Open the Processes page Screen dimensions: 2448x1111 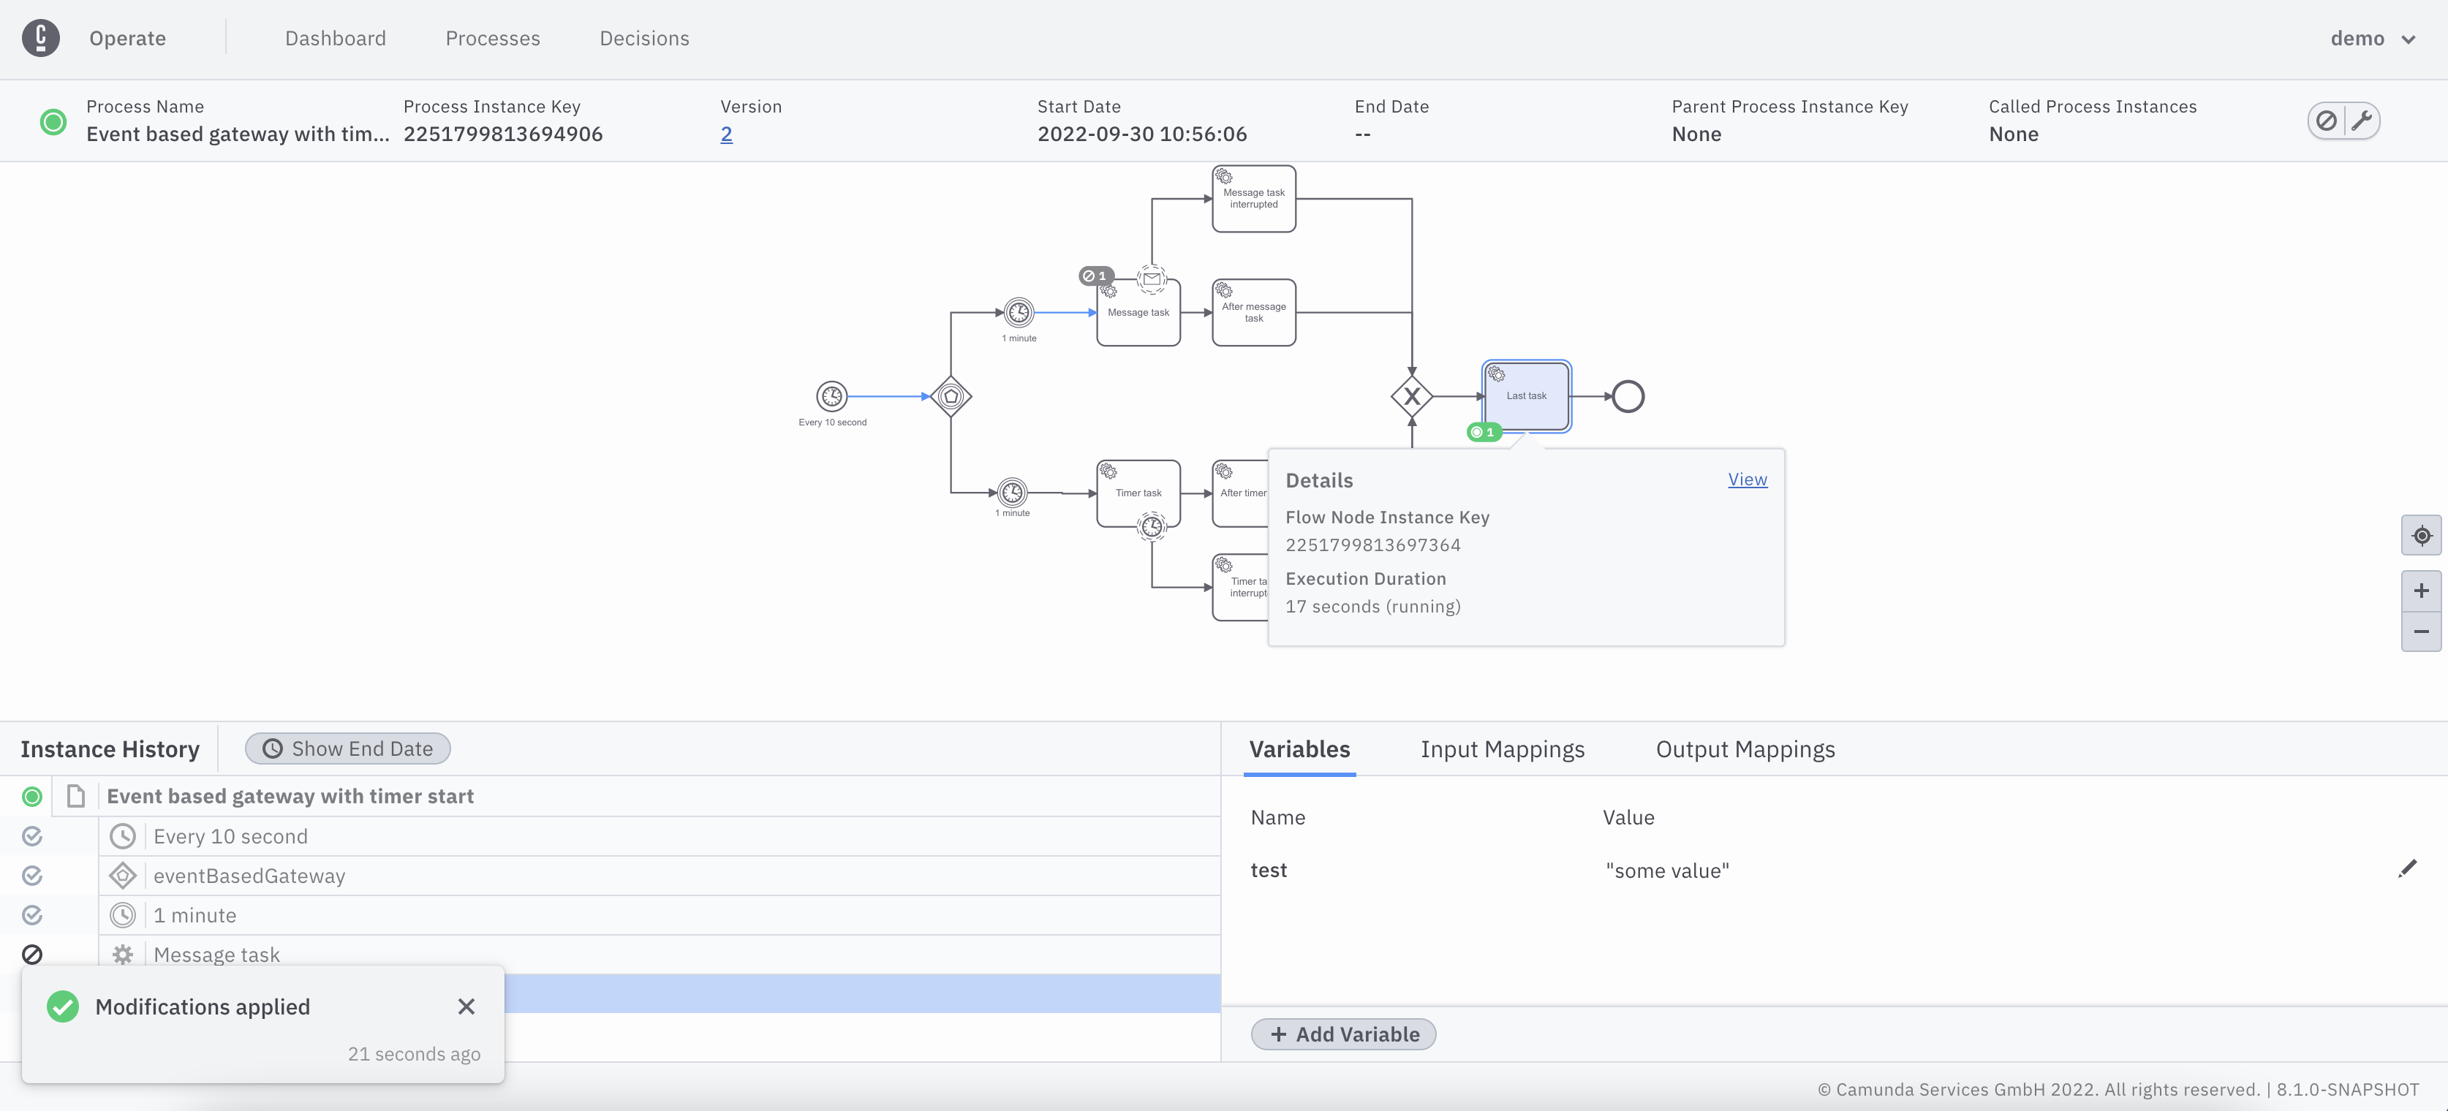point(492,38)
